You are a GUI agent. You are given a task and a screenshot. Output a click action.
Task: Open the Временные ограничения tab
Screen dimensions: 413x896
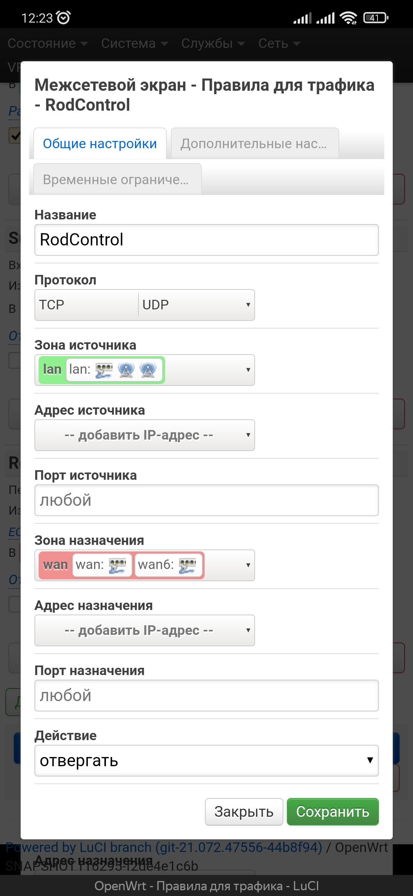(x=117, y=179)
